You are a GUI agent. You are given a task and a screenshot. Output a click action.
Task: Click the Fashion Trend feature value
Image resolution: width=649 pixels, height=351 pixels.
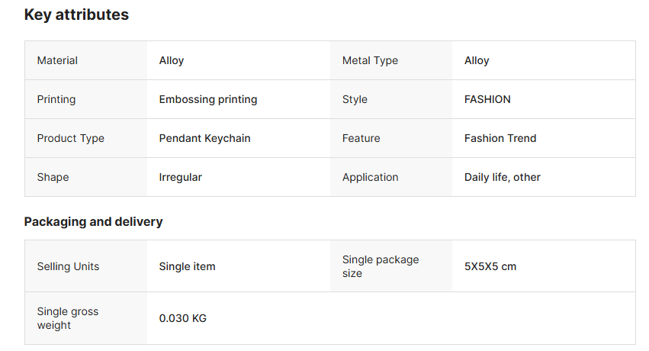500,138
